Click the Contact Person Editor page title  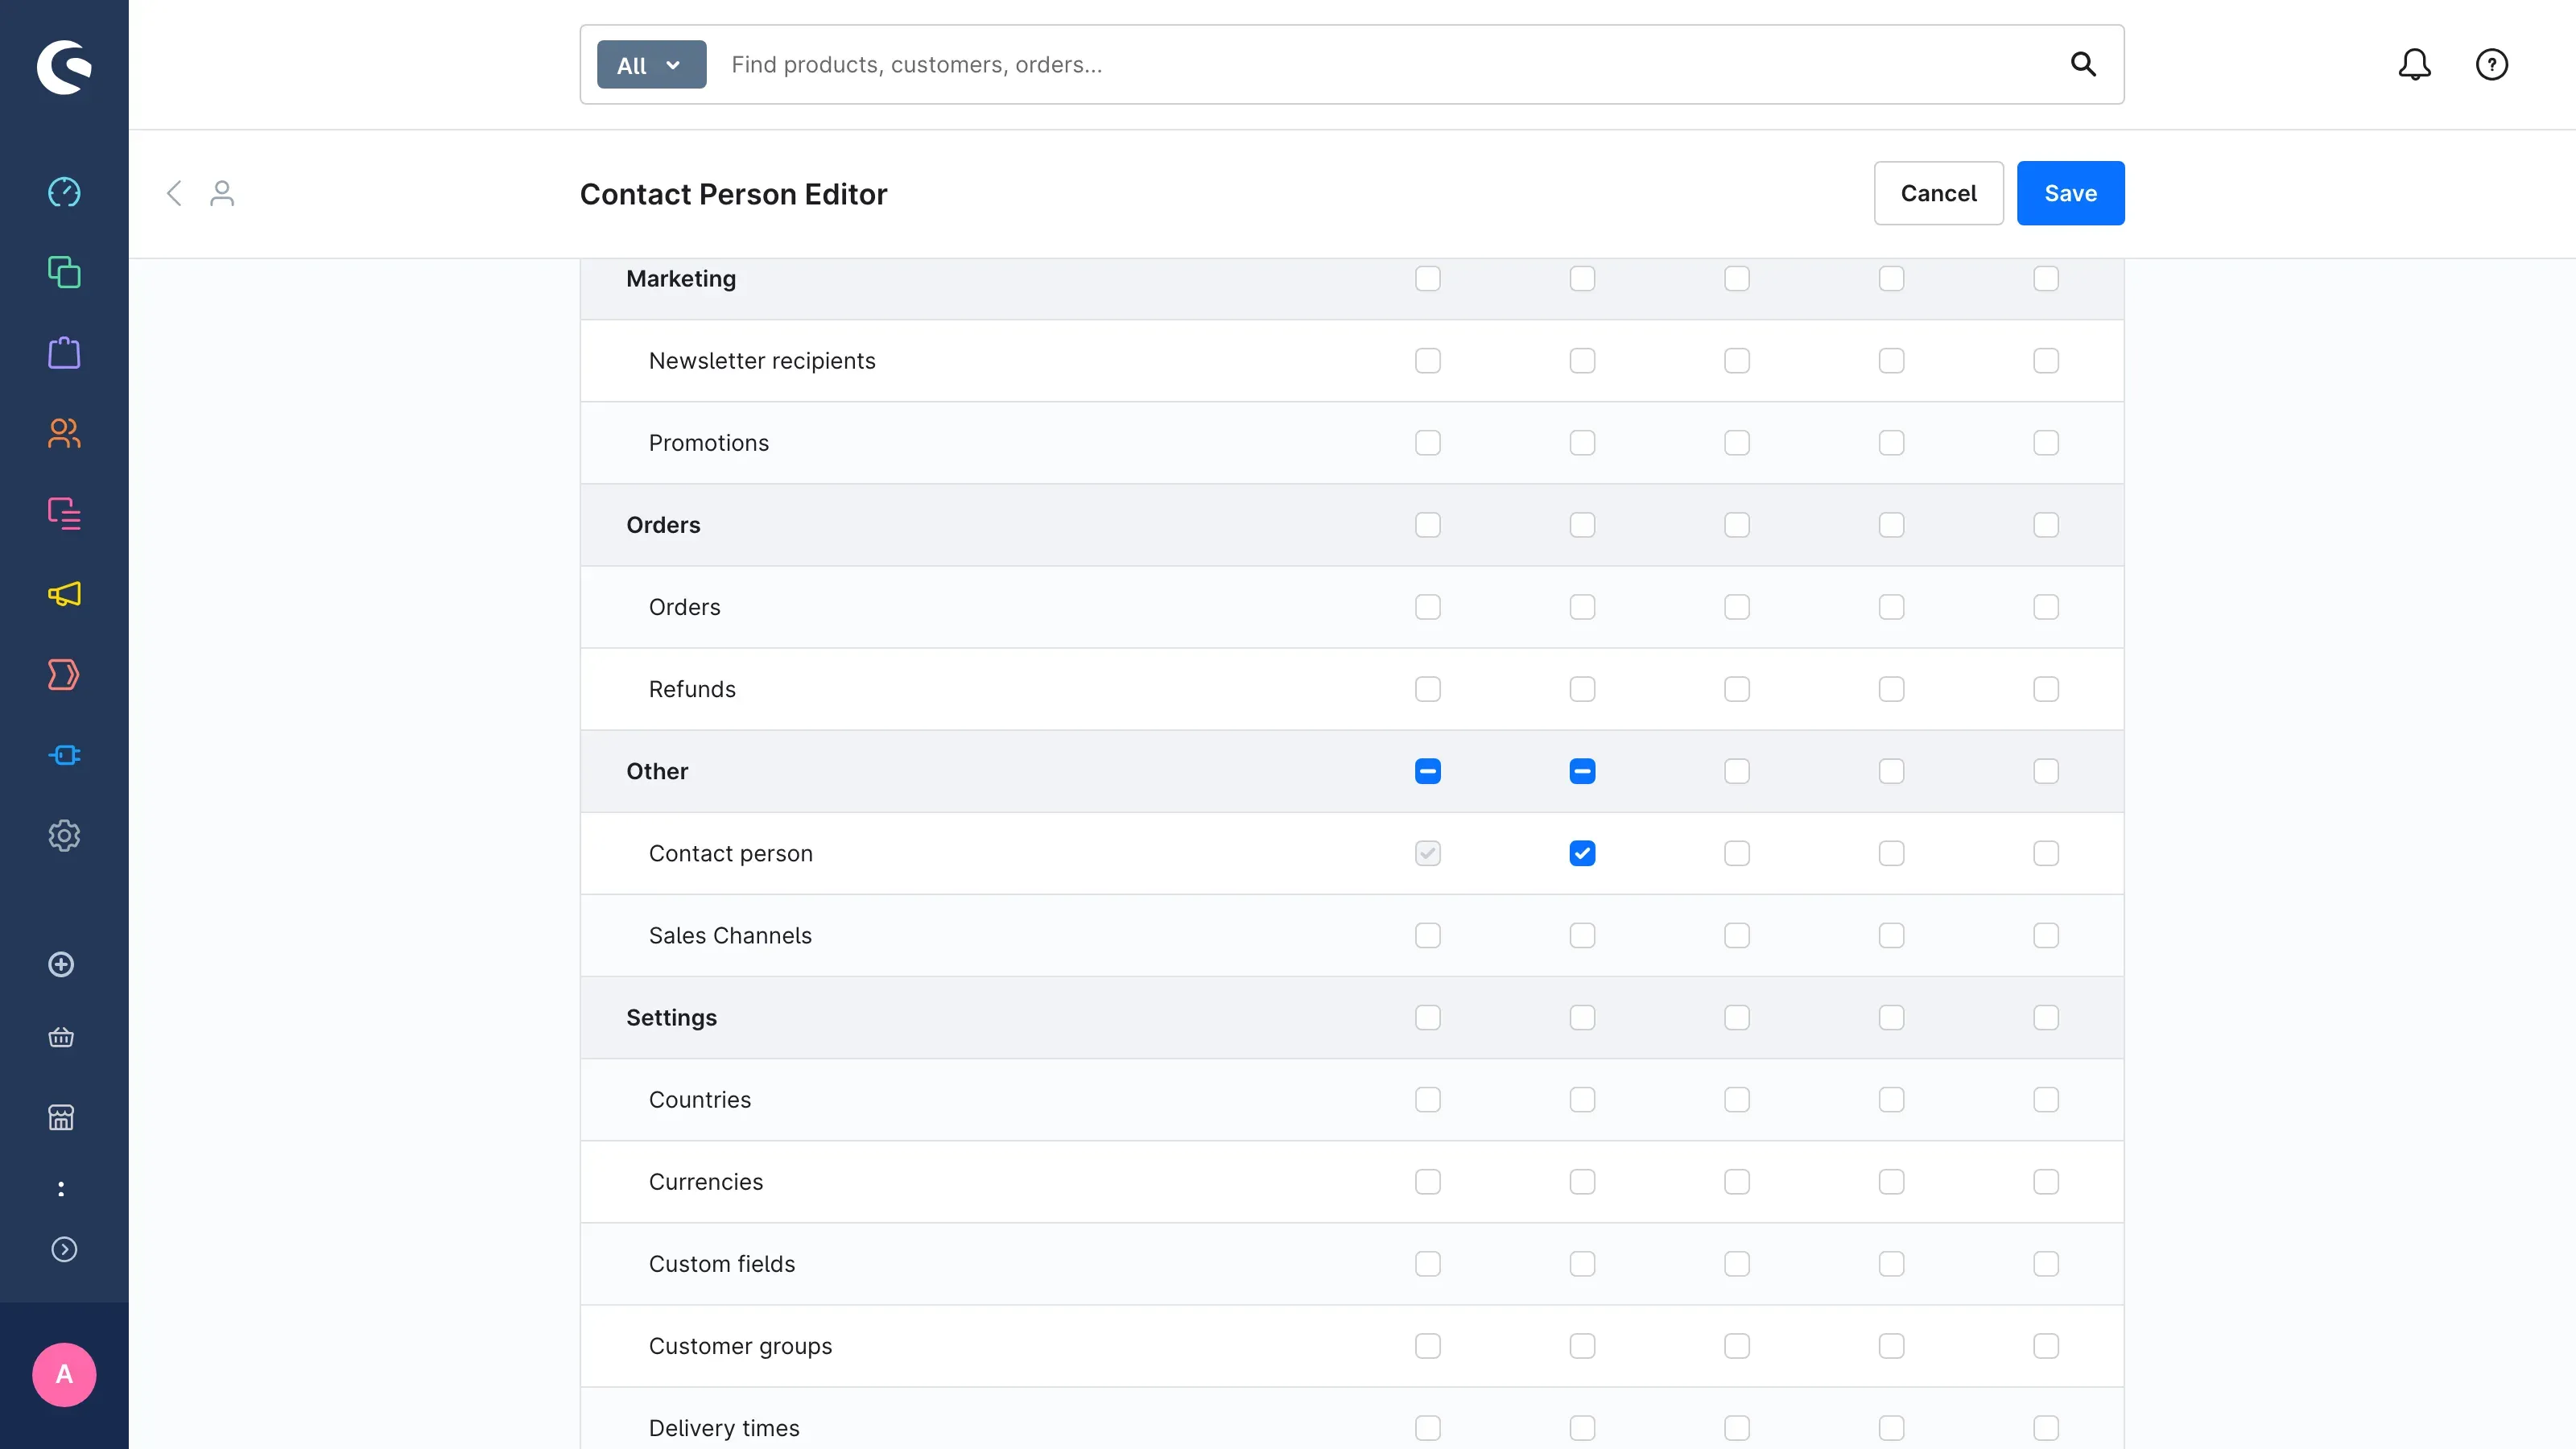(x=733, y=194)
